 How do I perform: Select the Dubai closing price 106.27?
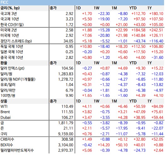coord(67,117)
